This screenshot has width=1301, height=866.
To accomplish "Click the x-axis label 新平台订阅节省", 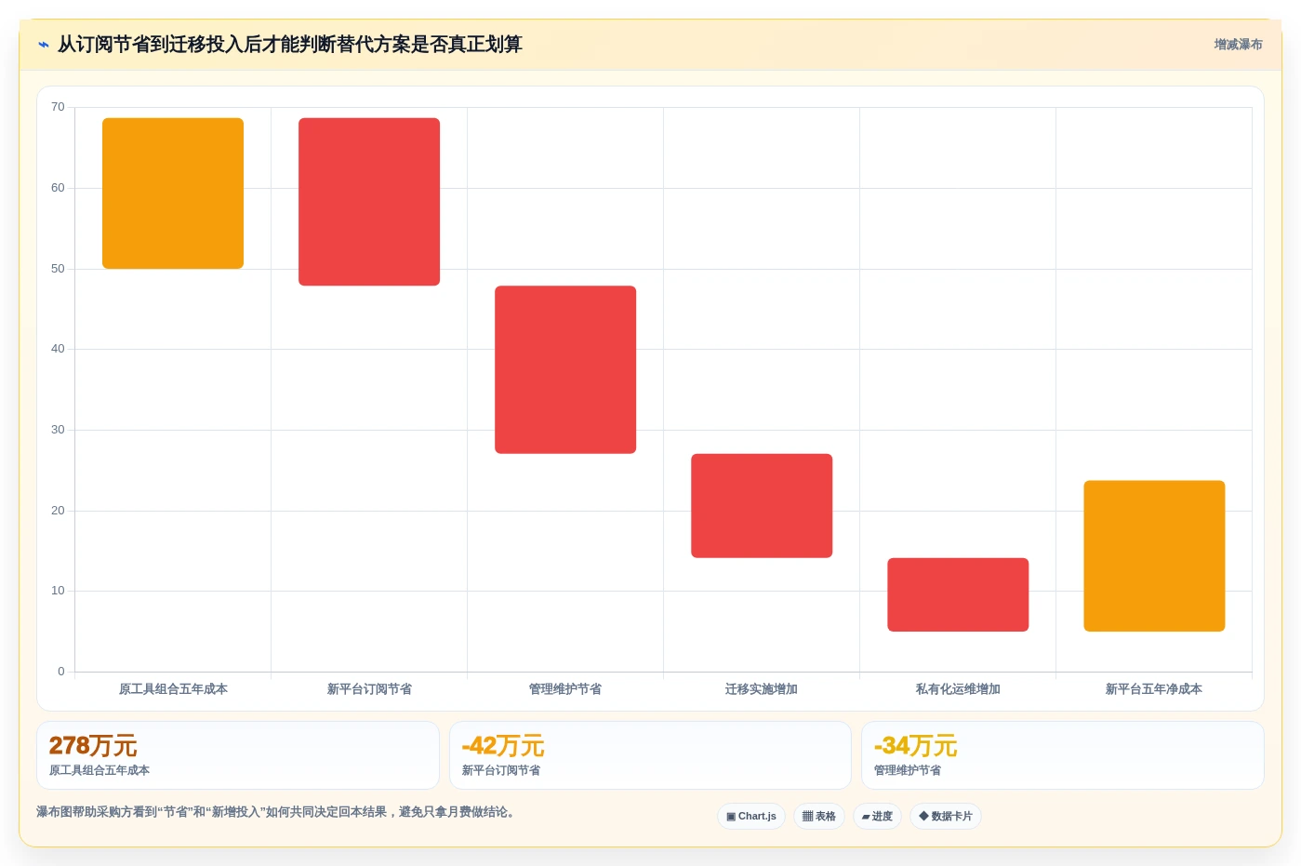I will 369,689.
